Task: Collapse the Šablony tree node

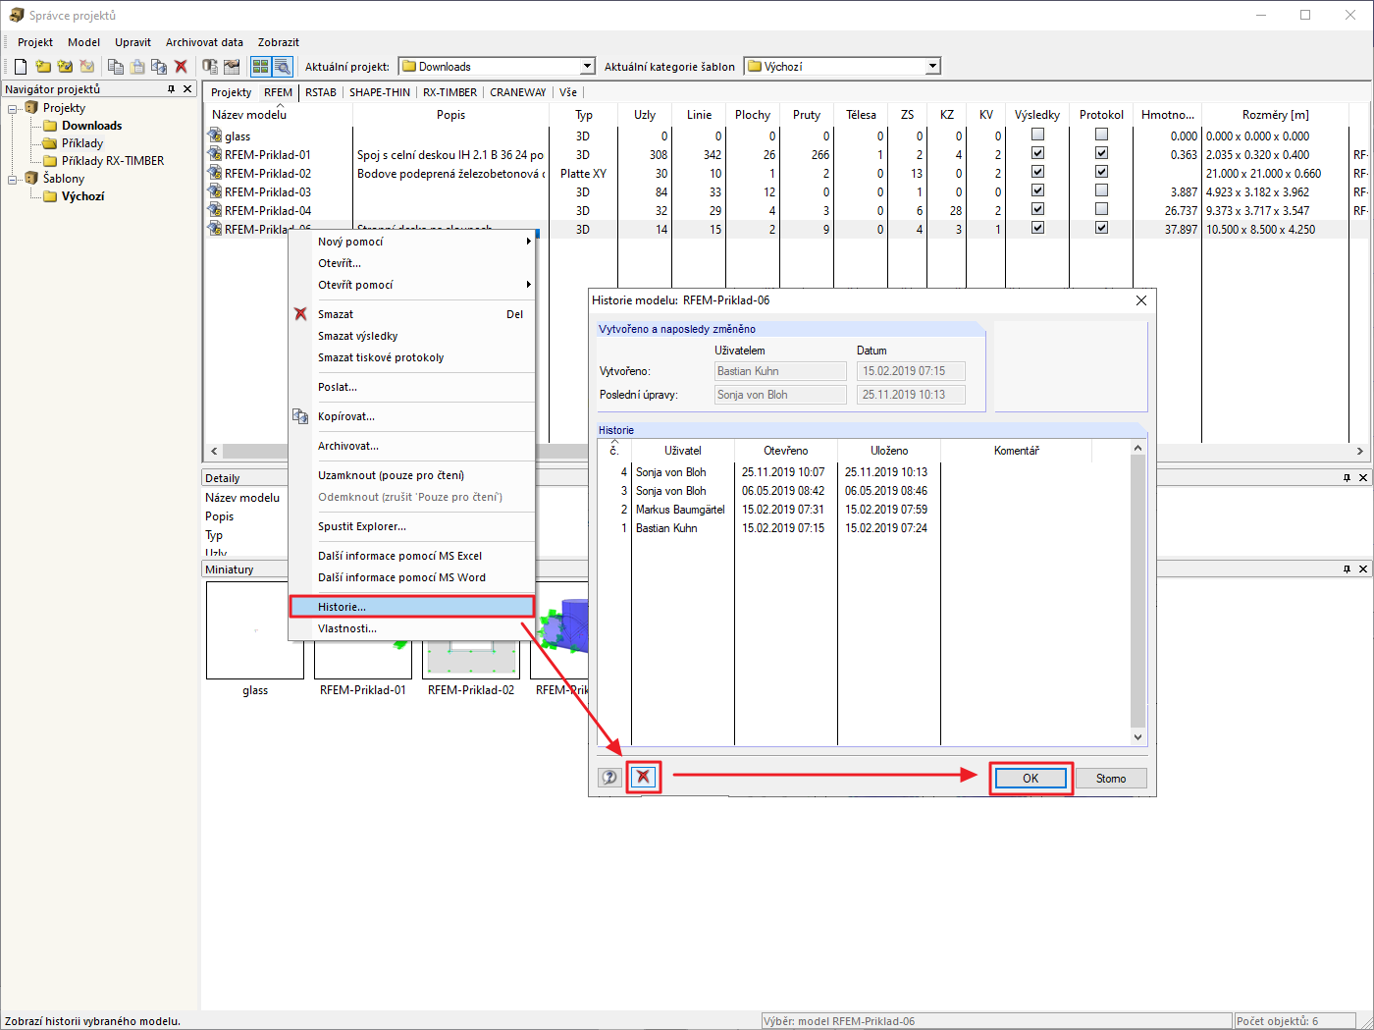Action: point(13,179)
